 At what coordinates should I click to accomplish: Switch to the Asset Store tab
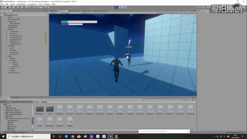pos(74,11)
